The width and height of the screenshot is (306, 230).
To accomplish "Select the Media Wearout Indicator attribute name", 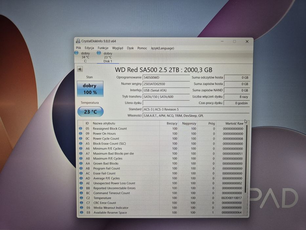I will tap(111, 208).
